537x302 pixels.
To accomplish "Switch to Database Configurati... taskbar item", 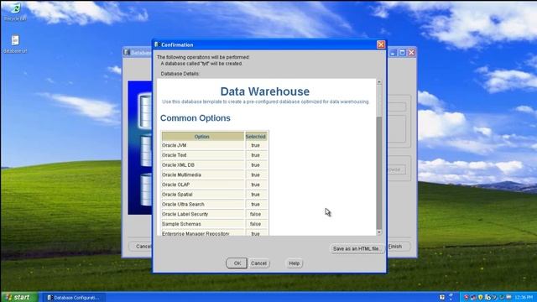I will (x=73, y=298).
